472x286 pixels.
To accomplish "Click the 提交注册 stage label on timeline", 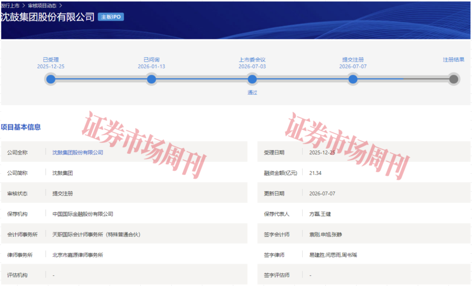I will click(x=353, y=59).
